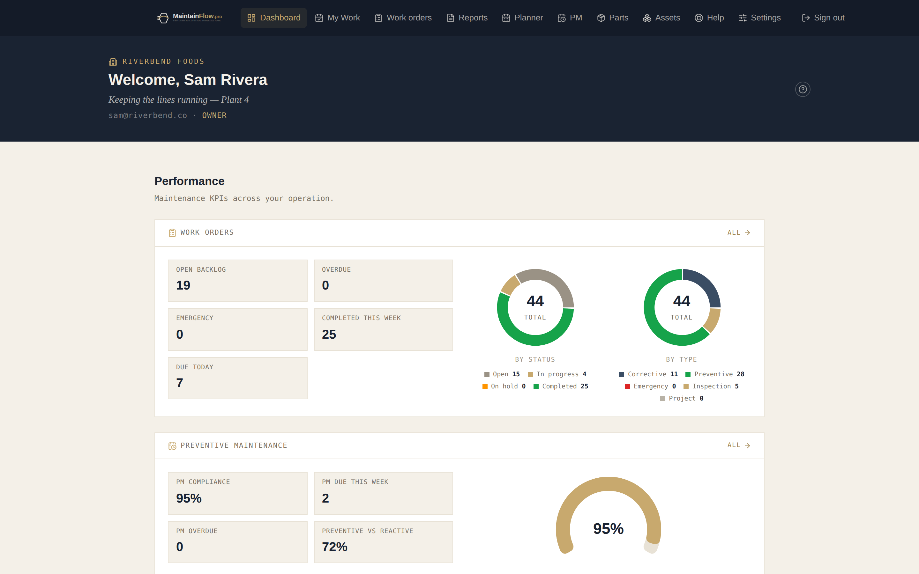Click the Settings sliders icon
The image size is (919, 574).
tap(743, 18)
